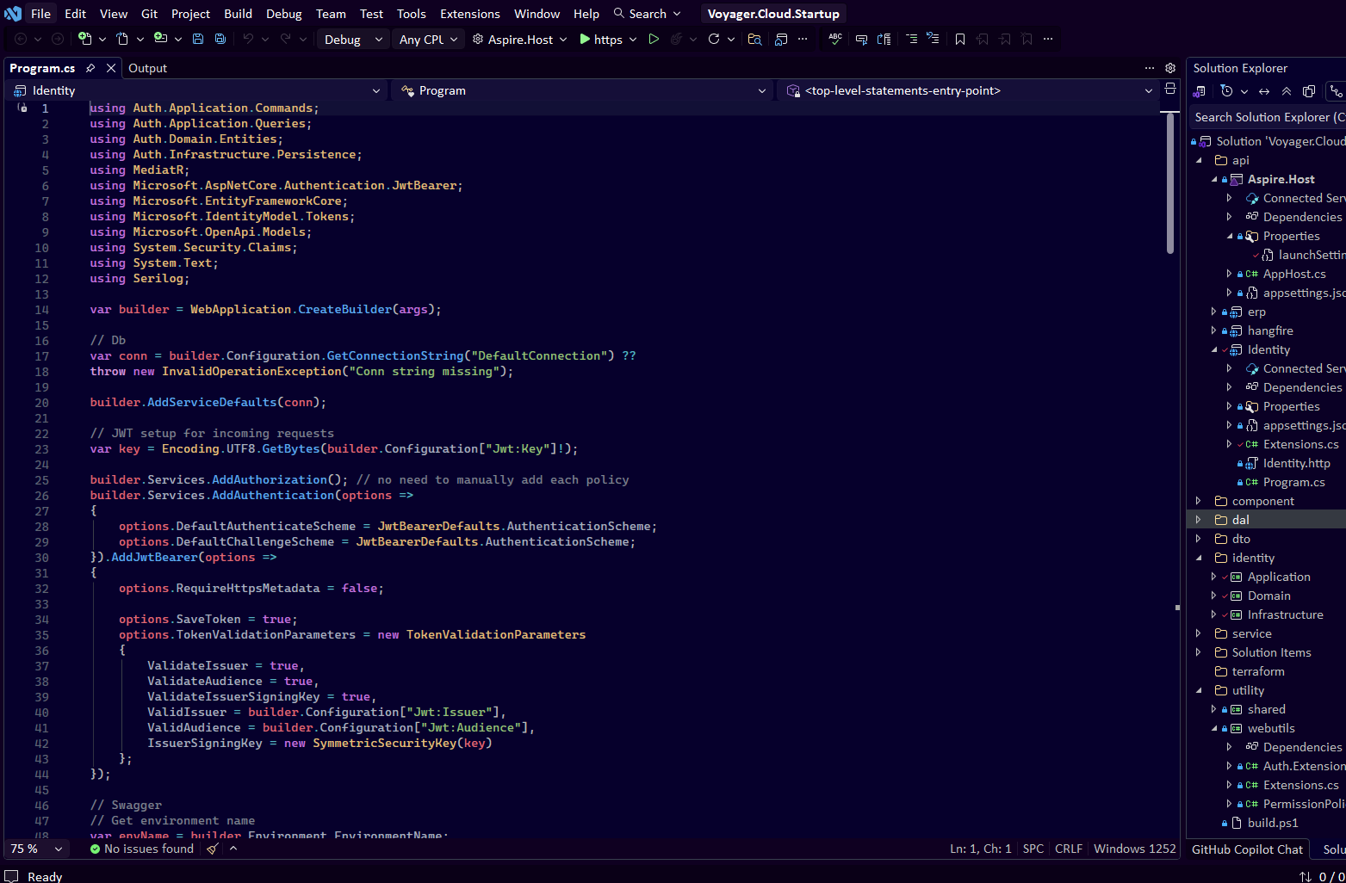This screenshot has height=883, width=1346.
Task: Open the GitHub Copilot Chat panel tab
Action: (x=1246, y=849)
